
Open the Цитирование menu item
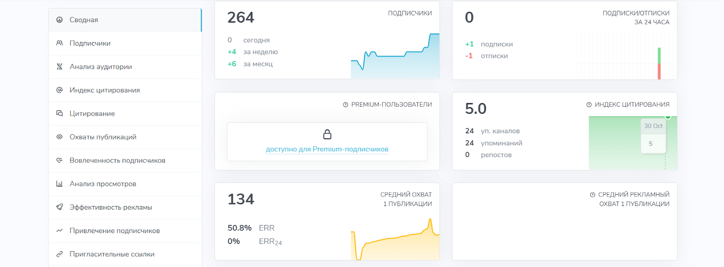pos(92,114)
